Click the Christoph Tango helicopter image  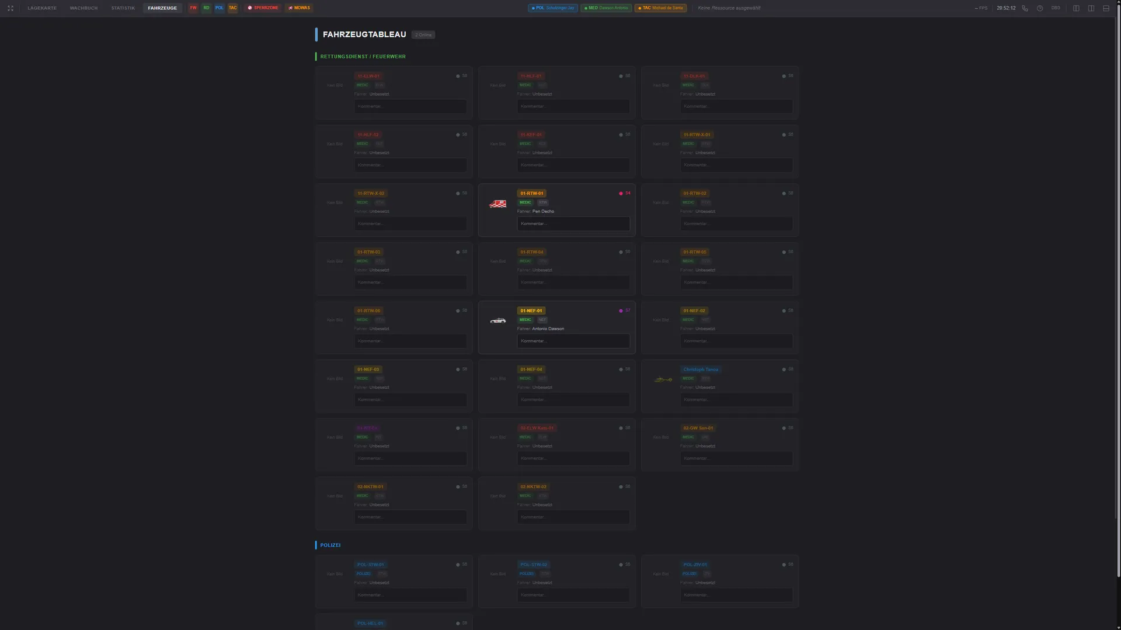pyautogui.click(x=663, y=380)
